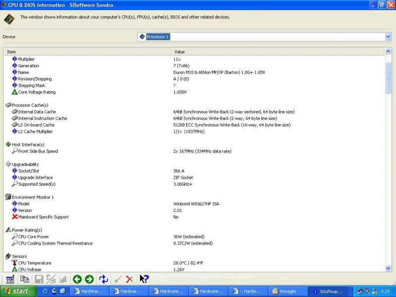Activate the context help arrow with question mark
The width and height of the screenshot is (396, 297).
[144, 279]
